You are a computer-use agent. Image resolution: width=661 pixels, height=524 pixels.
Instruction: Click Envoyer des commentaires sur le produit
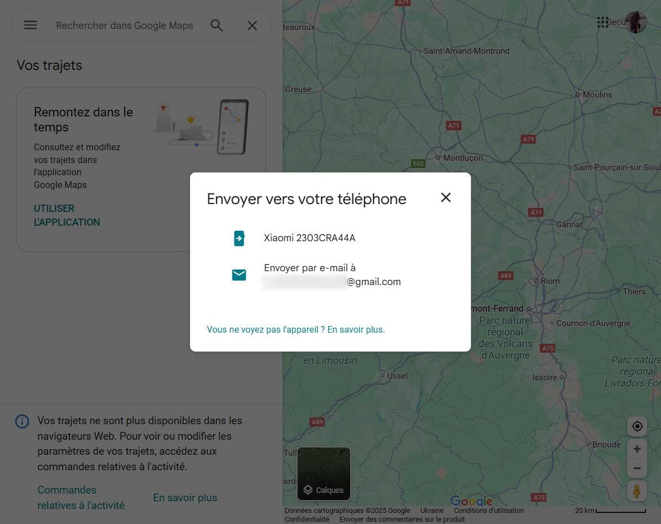coord(402,520)
